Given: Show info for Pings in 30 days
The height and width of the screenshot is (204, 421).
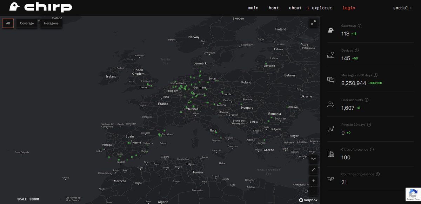Looking at the screenshot, I should [369, 125].
